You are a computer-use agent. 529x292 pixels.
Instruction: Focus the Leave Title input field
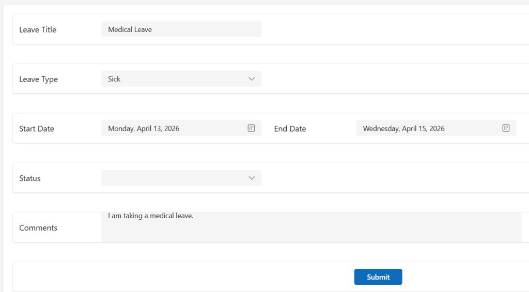coord(181,29)
